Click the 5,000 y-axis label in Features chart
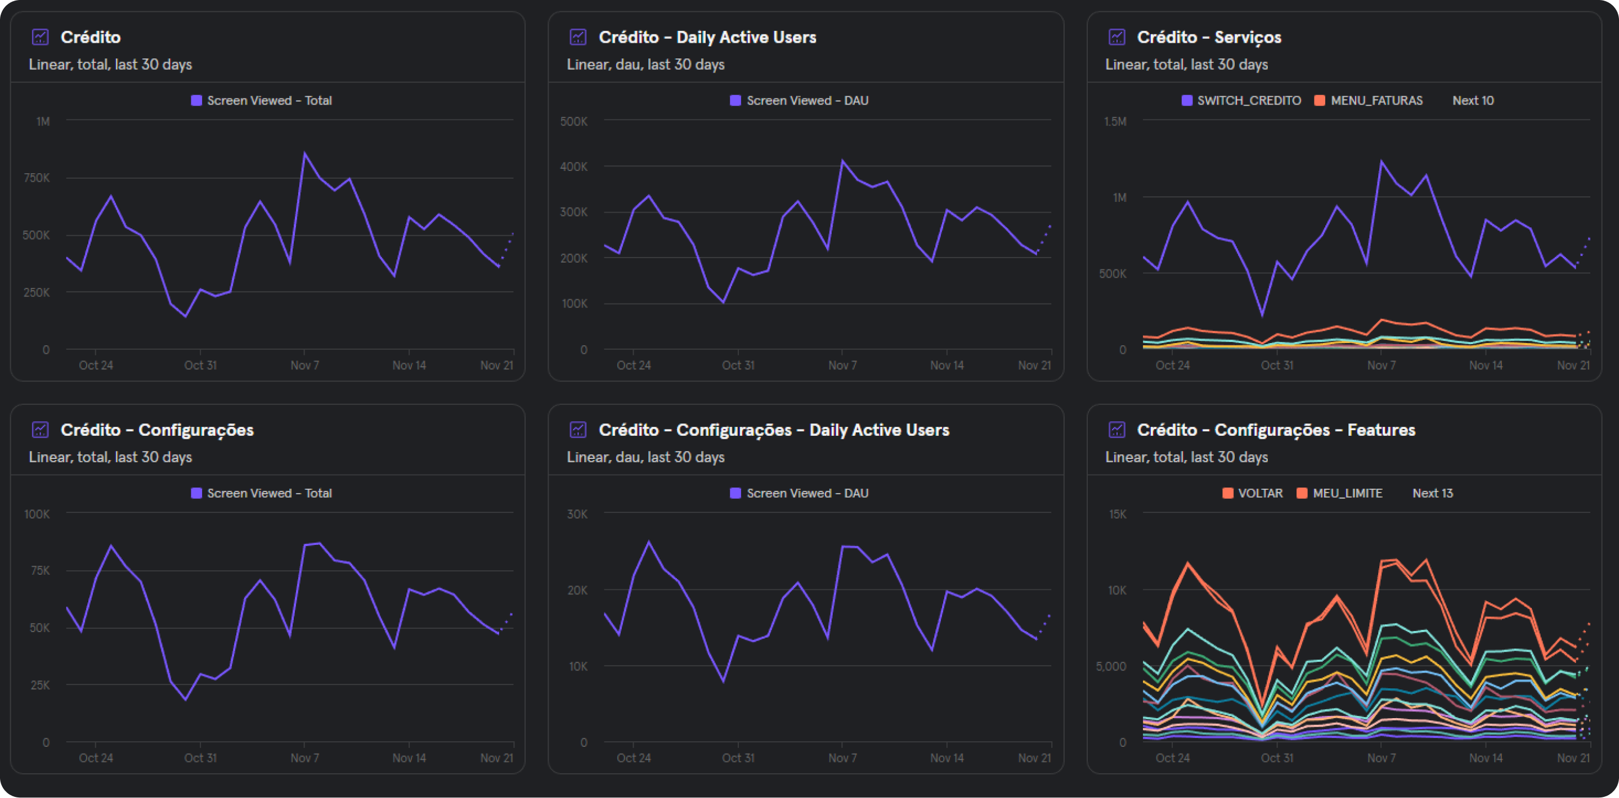 tap(1110, 666)
